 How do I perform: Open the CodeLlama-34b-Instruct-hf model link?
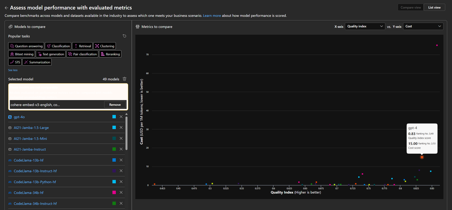pos(35,203)
